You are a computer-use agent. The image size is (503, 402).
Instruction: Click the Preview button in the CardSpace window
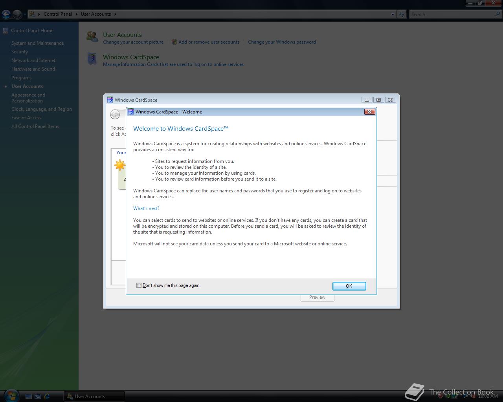[x=317, y=297]
